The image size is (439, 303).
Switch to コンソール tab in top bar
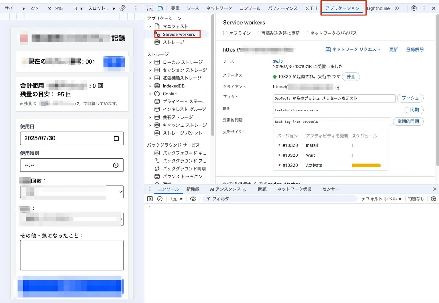(250, 8)
